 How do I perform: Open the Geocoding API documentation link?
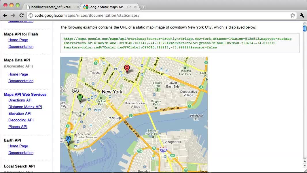pos(21,120)
